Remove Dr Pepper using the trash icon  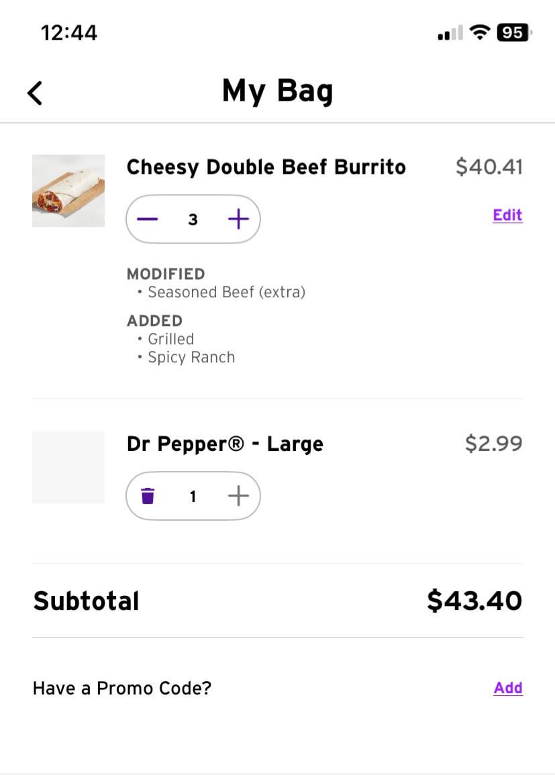pos(148,496)
